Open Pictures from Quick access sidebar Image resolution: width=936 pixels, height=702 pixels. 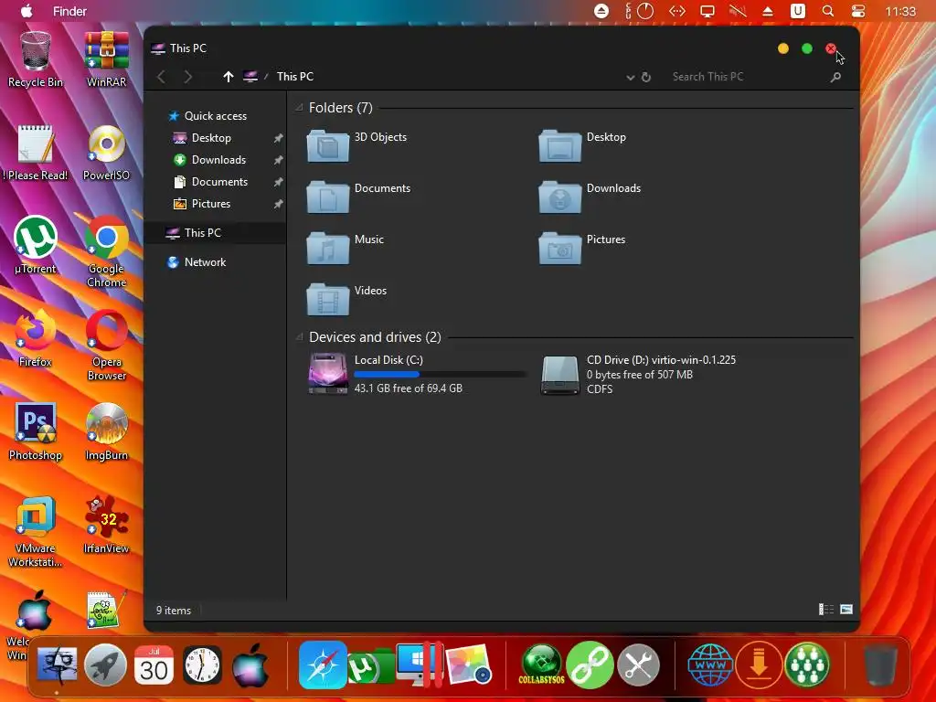click(211, 204)
